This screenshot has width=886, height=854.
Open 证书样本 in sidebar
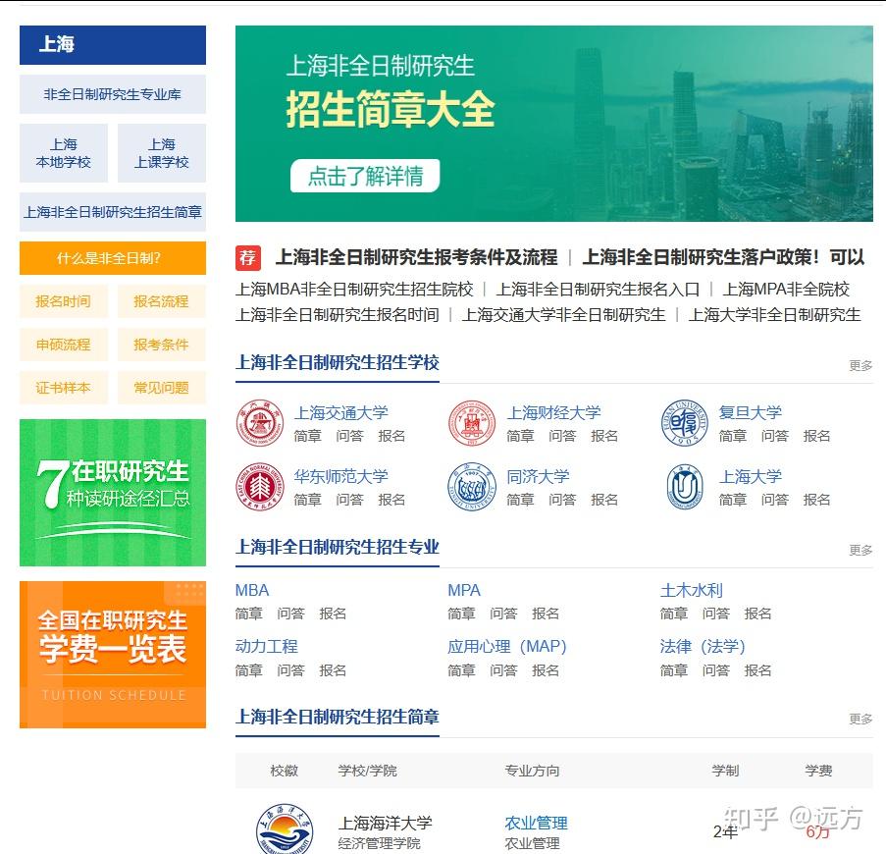[63, 388]
